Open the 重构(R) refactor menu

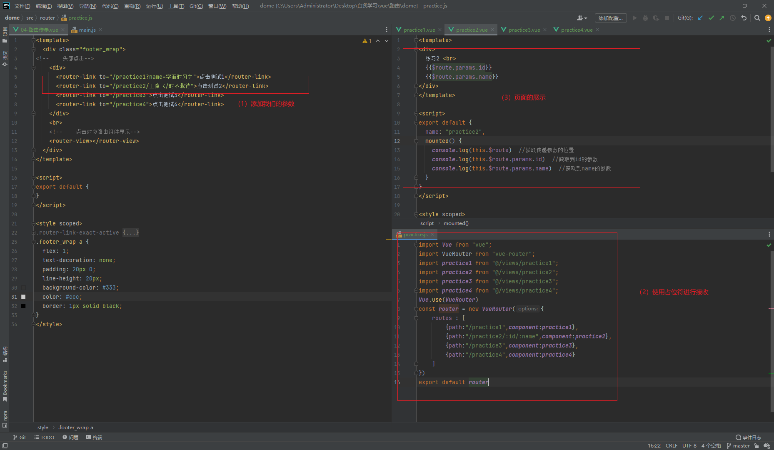click(x=132, y=6)
